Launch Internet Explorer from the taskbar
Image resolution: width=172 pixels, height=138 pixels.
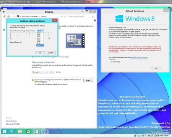[12, 132]
